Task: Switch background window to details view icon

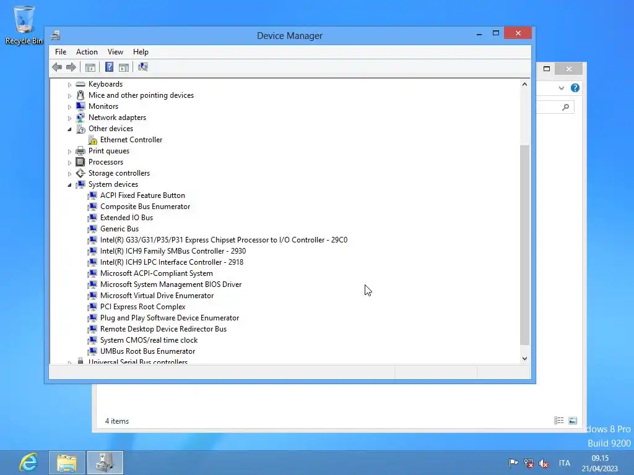Action: point(559,421)
